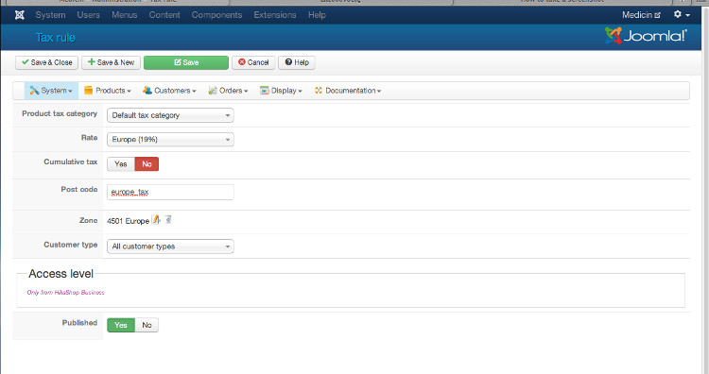Click the Joomla! logo
Viewport: 709px width, 374px height.
click(646, 36)
